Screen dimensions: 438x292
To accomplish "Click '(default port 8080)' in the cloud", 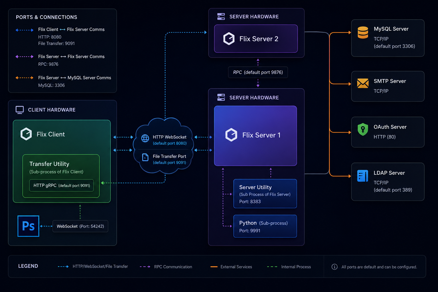I will [x=170, y=143].
